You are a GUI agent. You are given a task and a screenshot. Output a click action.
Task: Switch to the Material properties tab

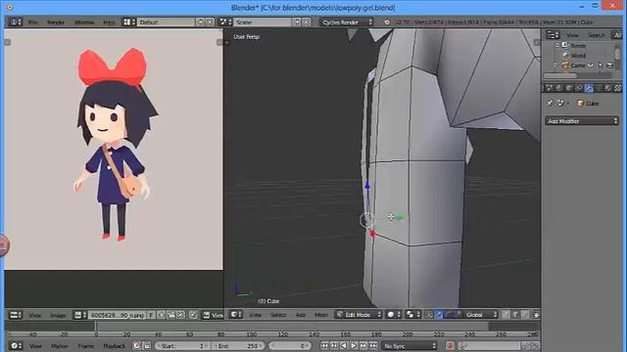pos(607,88)
